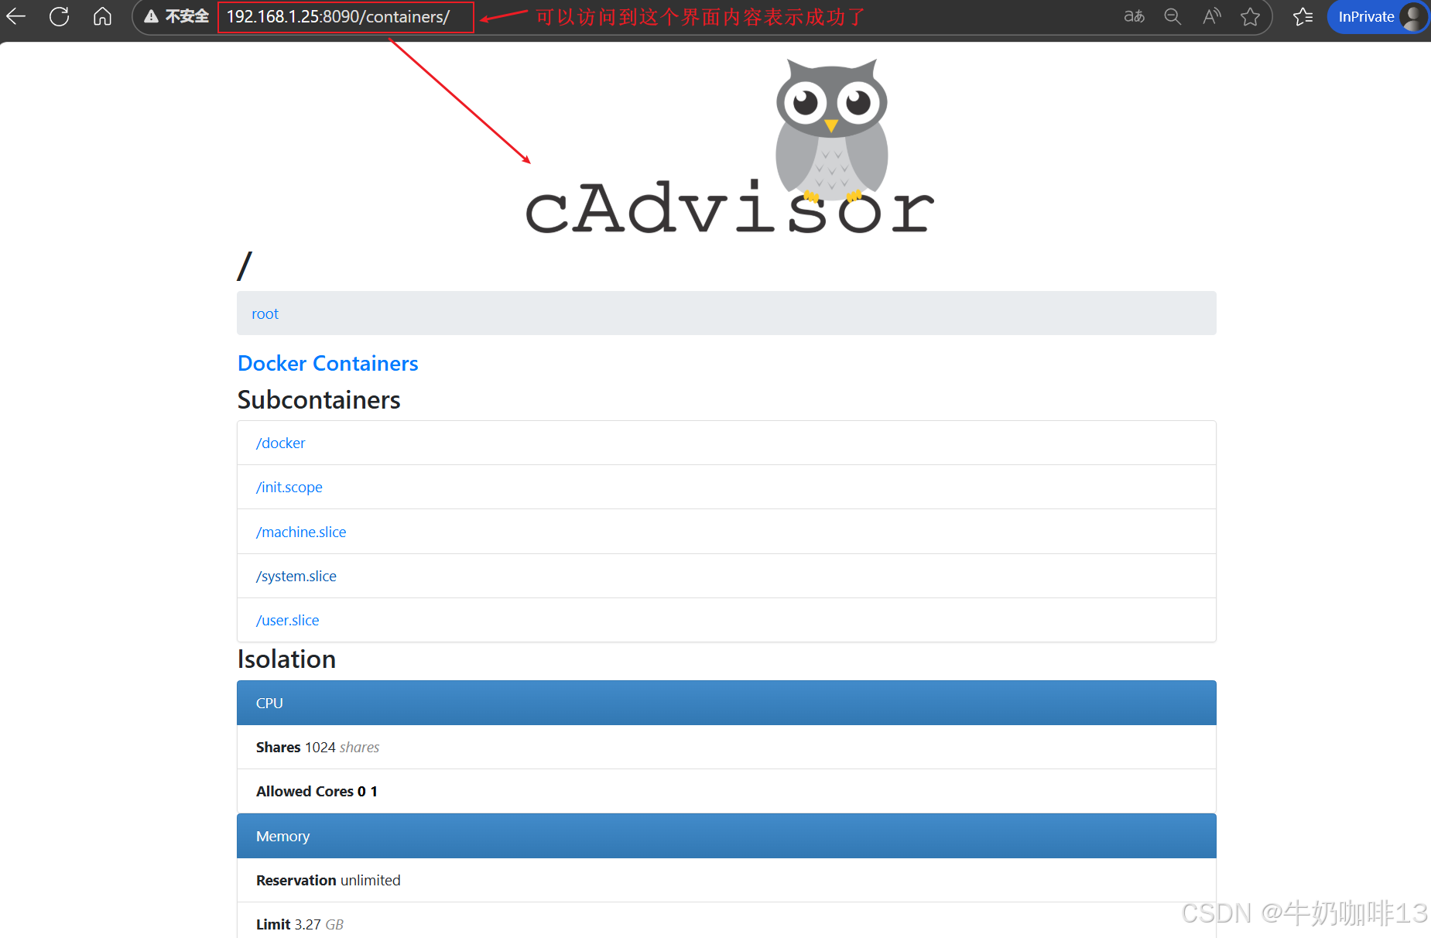Open the root breadcrumb link
1431x938 pixels.
(x=265, y=313)
